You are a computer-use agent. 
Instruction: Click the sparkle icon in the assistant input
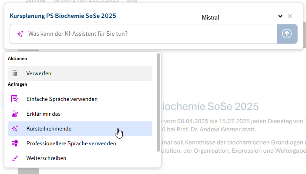[20, 34]
